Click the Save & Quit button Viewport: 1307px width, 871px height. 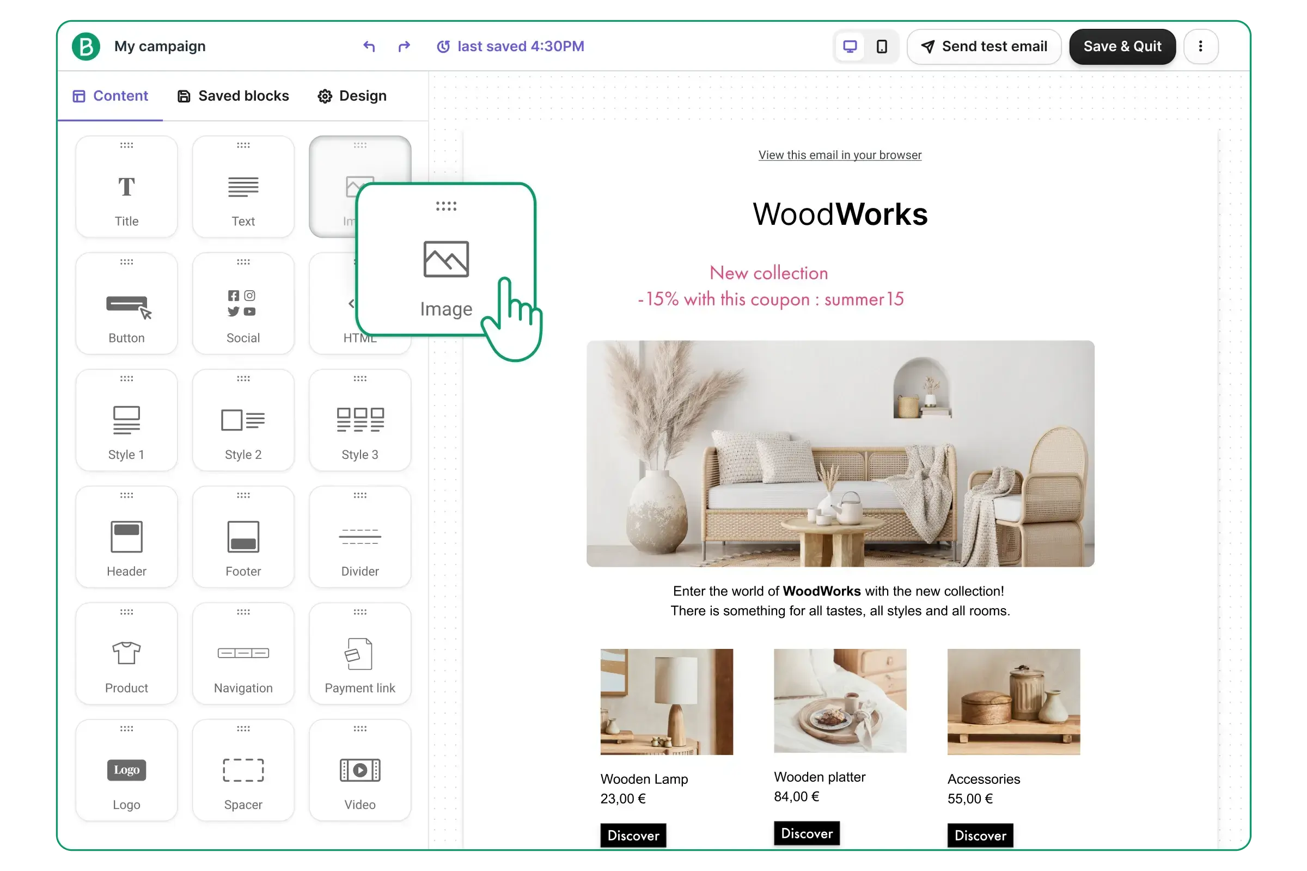click(1122, 46)
